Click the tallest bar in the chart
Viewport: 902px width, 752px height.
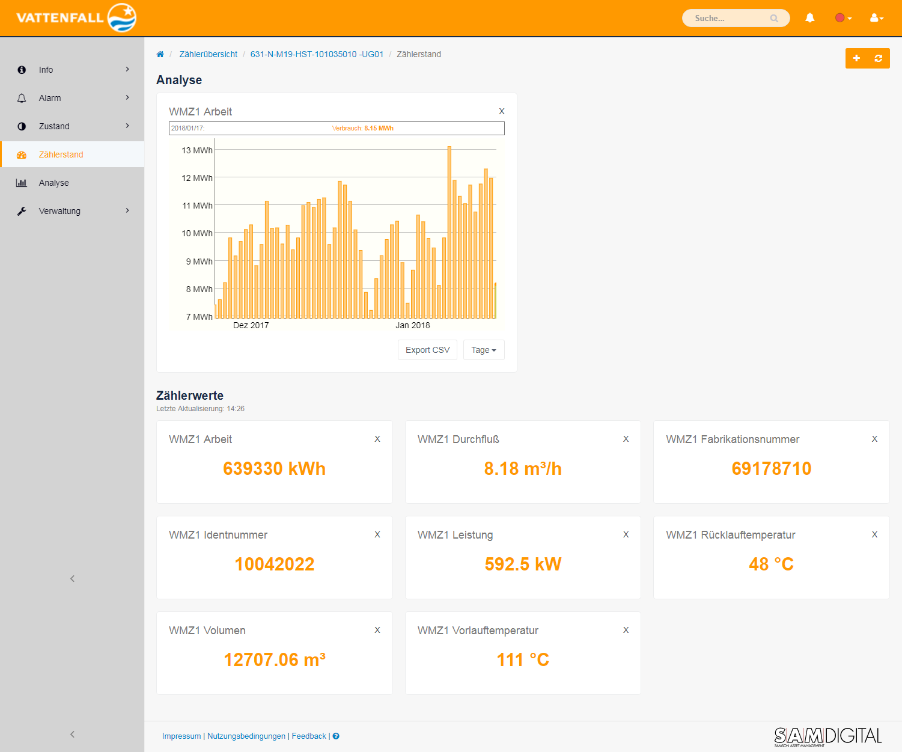(449, 232)
